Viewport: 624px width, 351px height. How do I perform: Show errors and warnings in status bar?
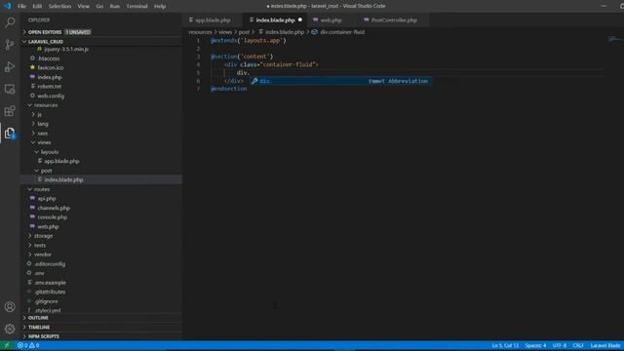pyautogui.click(x=28, y=345)
